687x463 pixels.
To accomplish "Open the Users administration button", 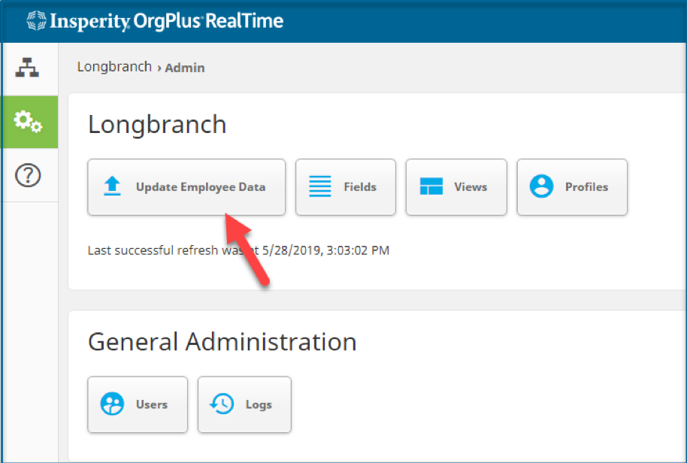I will (x=138, y=404).
